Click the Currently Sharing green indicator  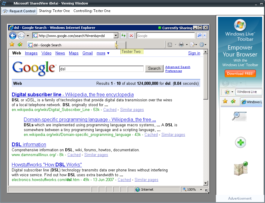[160, 28]
